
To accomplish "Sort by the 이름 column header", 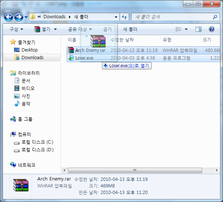I will point(72,40).
